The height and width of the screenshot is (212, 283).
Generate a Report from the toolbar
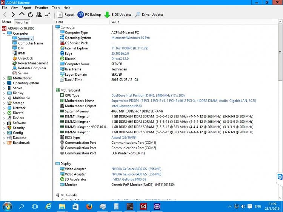click(66, 15)
